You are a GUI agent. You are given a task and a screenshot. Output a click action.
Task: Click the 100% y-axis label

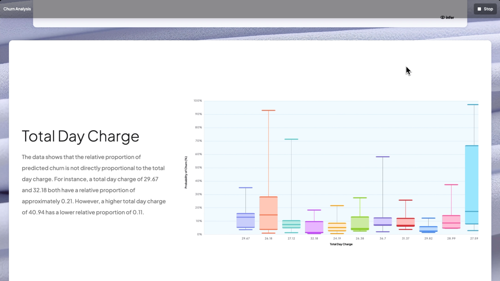pos(198,101)
